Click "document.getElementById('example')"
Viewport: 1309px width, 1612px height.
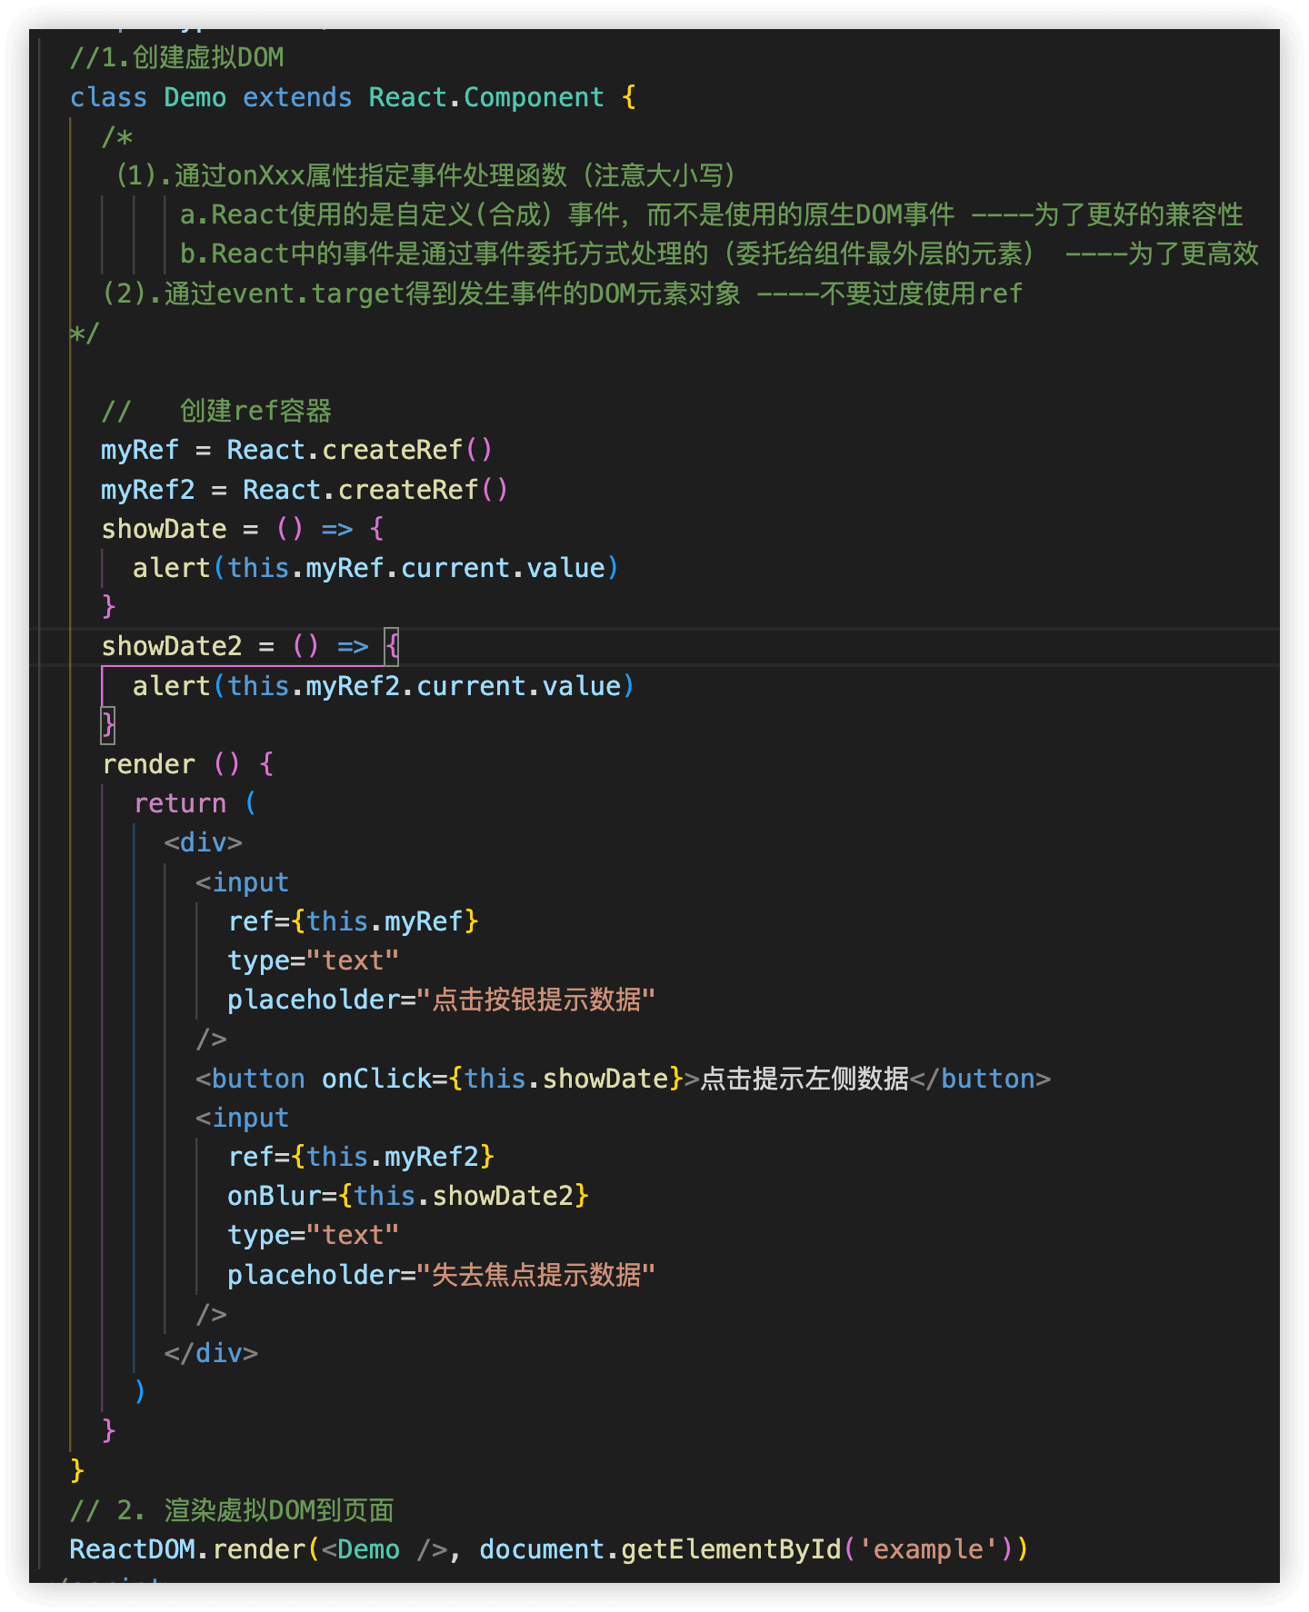745,1549
